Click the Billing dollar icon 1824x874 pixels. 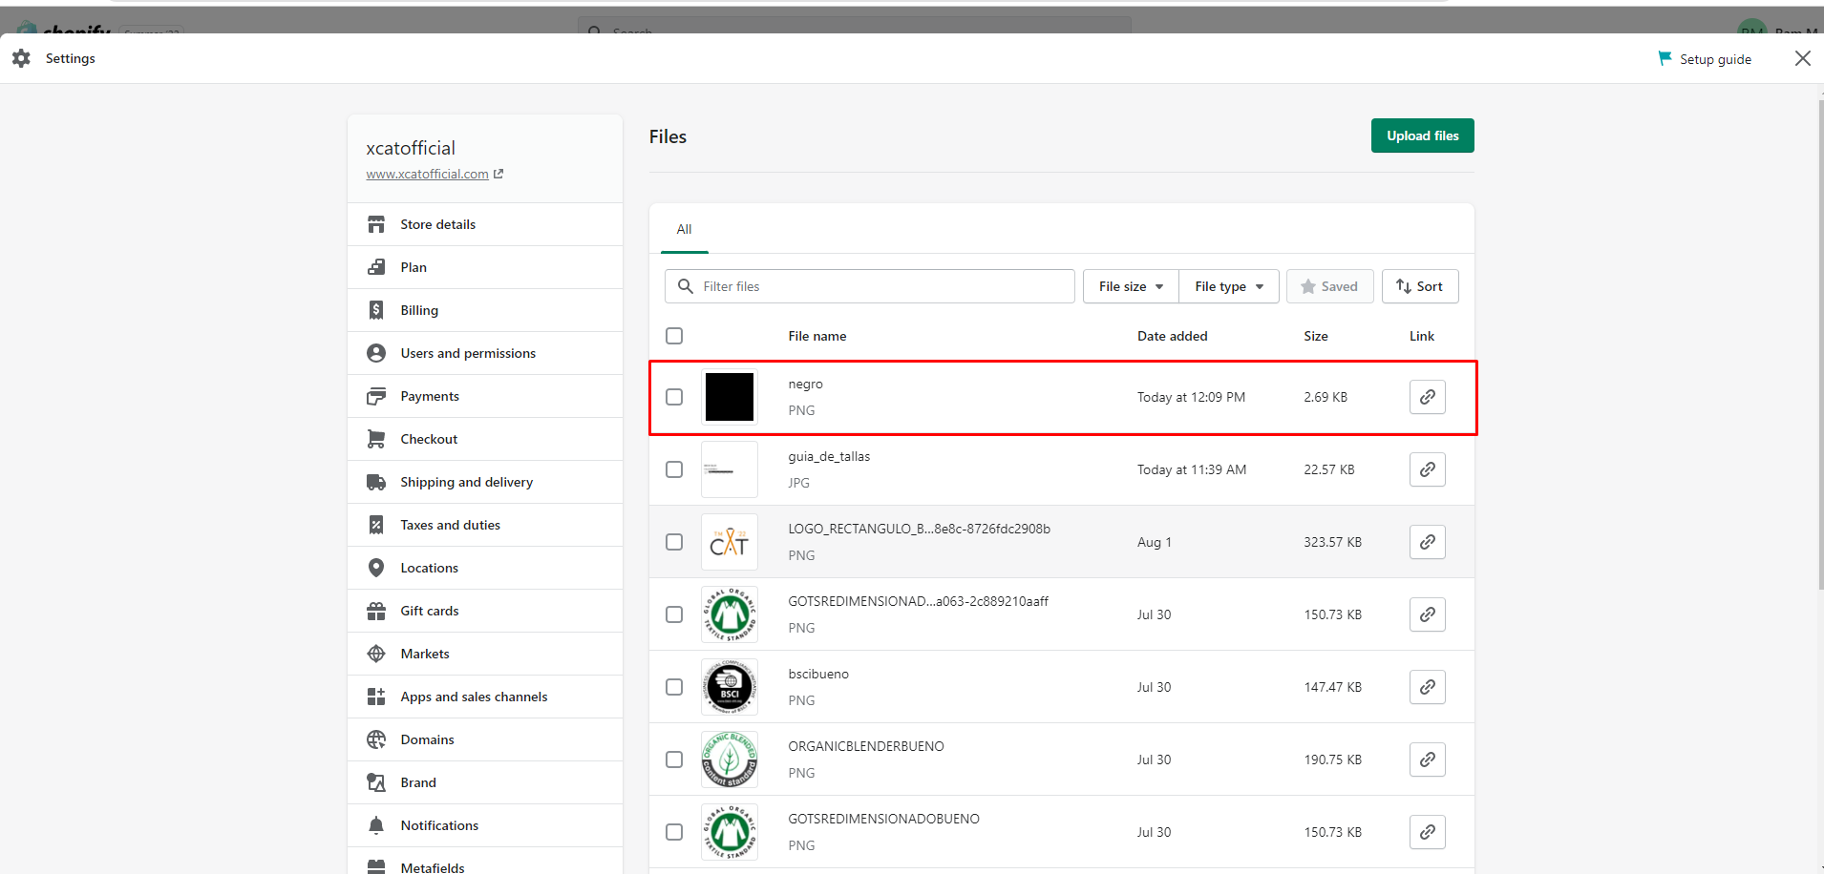[376, 310]
